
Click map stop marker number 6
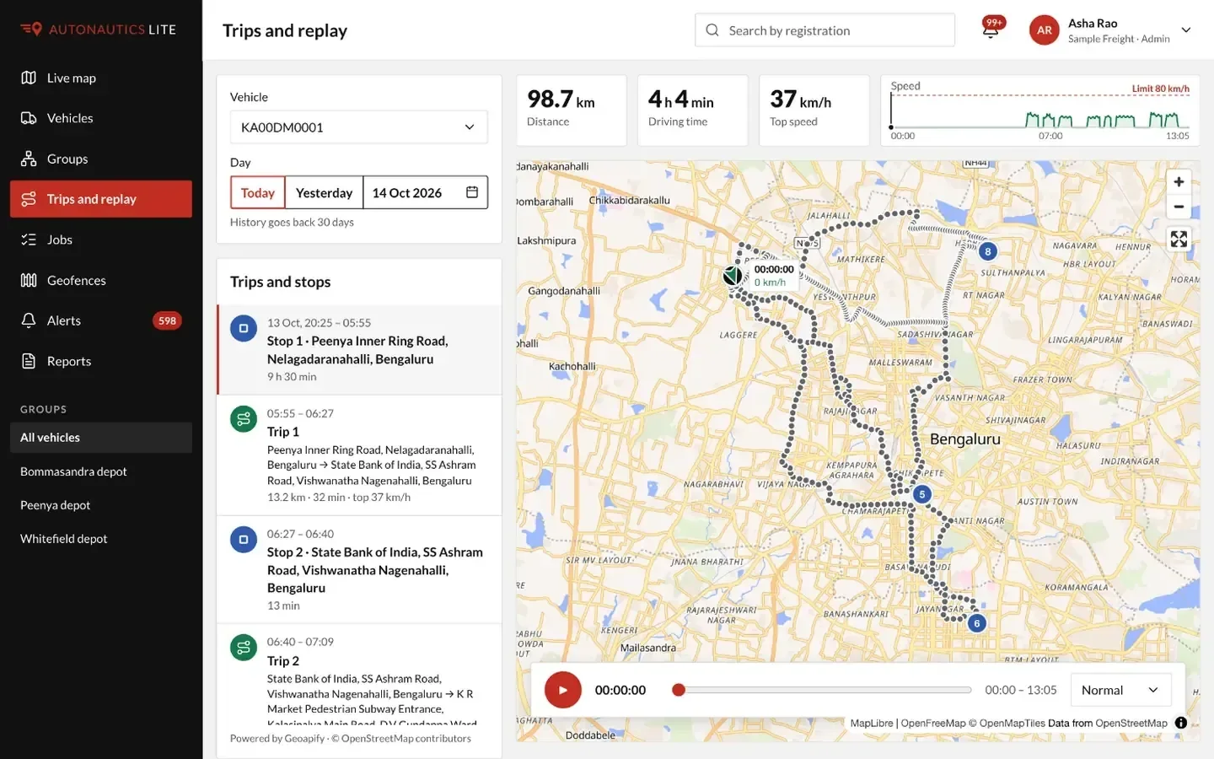click(977, 623)
